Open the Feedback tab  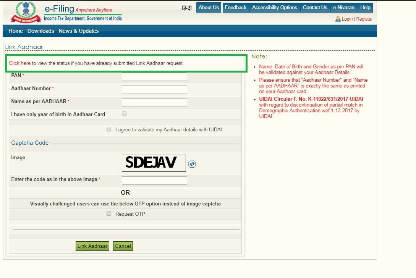point(236,7)
